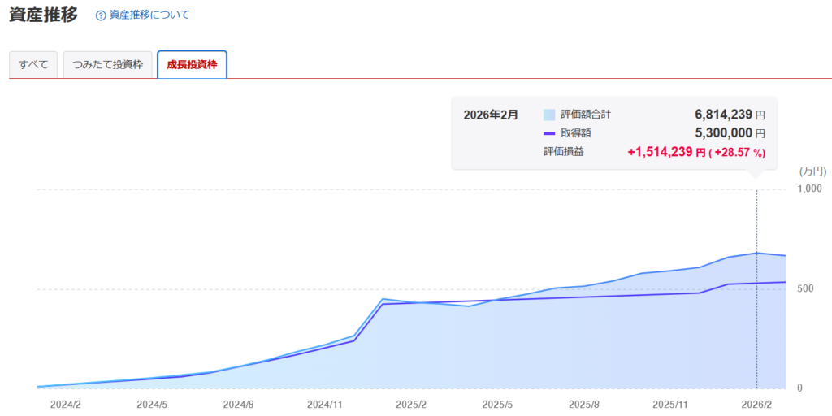Click the 2025/8 x-axis label
Viewport: 832px width, 416px height.
(x=584, y=404)
